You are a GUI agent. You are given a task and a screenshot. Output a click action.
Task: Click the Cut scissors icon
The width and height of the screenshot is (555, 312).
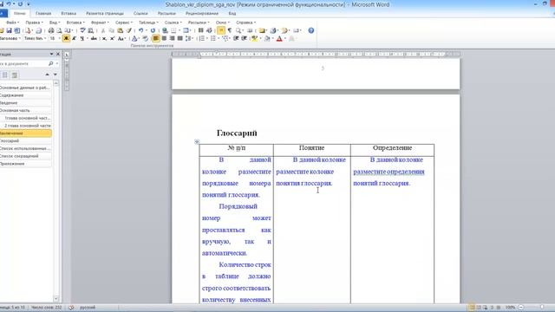103,30
